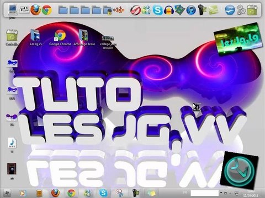
Task: Select the WAV audio file on the desktop
Action: click(12, 145)
